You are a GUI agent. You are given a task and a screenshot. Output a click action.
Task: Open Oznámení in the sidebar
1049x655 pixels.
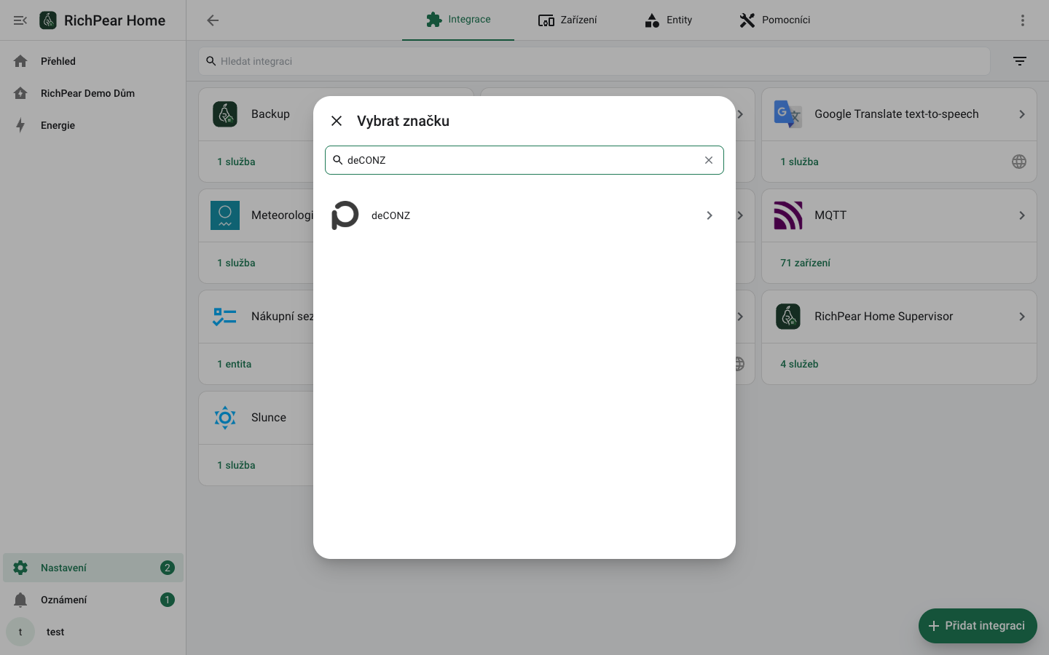(x=93, y=600)
